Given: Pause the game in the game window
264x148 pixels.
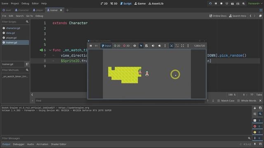Looking at the screenshot, I should click(x=91, y=46).
